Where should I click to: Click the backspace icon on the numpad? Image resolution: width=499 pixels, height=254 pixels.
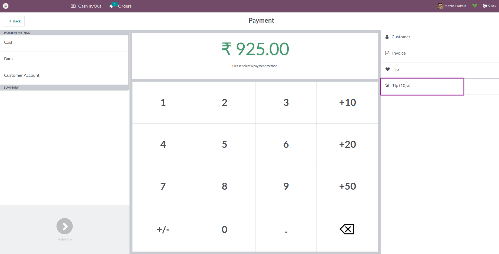(347, 229)
